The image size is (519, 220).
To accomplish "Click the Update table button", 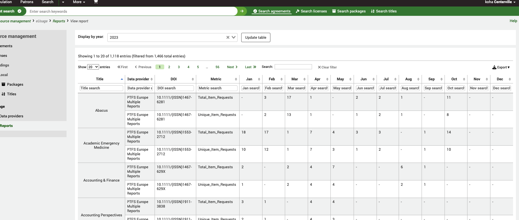I will [x=255, y=38].
